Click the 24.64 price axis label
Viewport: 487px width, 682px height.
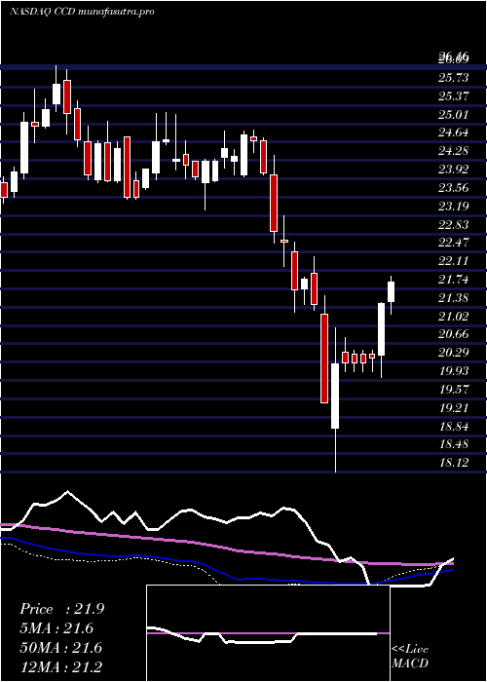click(454, 133)
